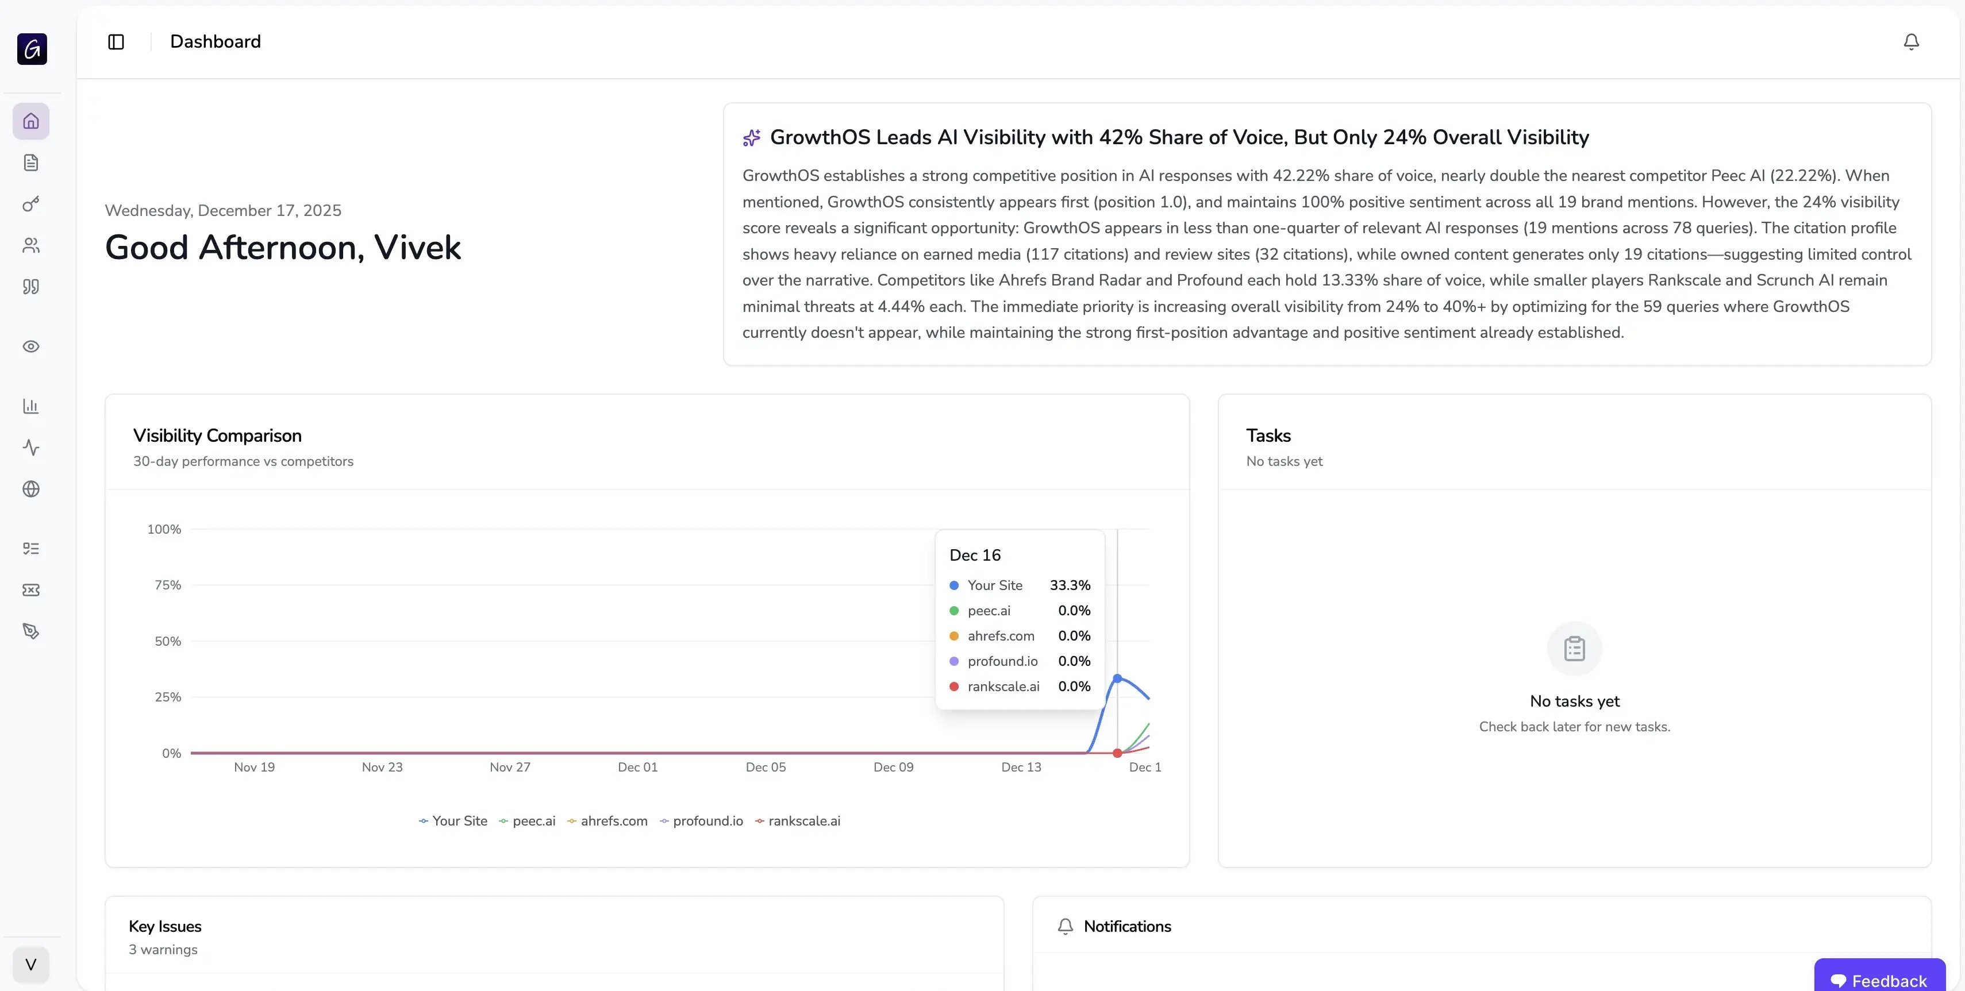Click the checklist tasks icon in sidebar
Screen dimensions: 1965x991
30,549
